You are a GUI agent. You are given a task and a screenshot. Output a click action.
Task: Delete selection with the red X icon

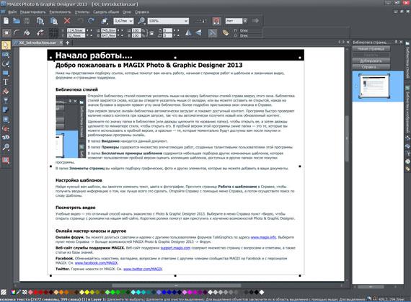pyautogui.click(x=67, y=21)
